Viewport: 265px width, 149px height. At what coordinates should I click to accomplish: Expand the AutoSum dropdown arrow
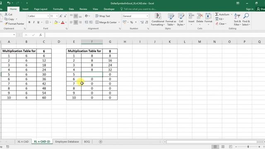231,14
